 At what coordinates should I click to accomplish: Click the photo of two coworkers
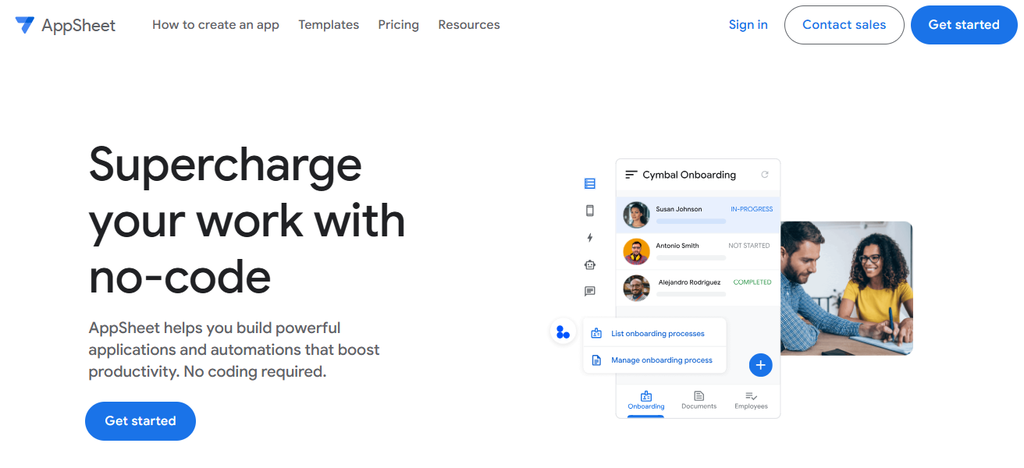846,289
